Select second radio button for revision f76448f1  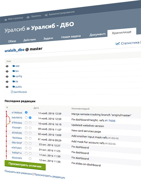coord(30,128)
